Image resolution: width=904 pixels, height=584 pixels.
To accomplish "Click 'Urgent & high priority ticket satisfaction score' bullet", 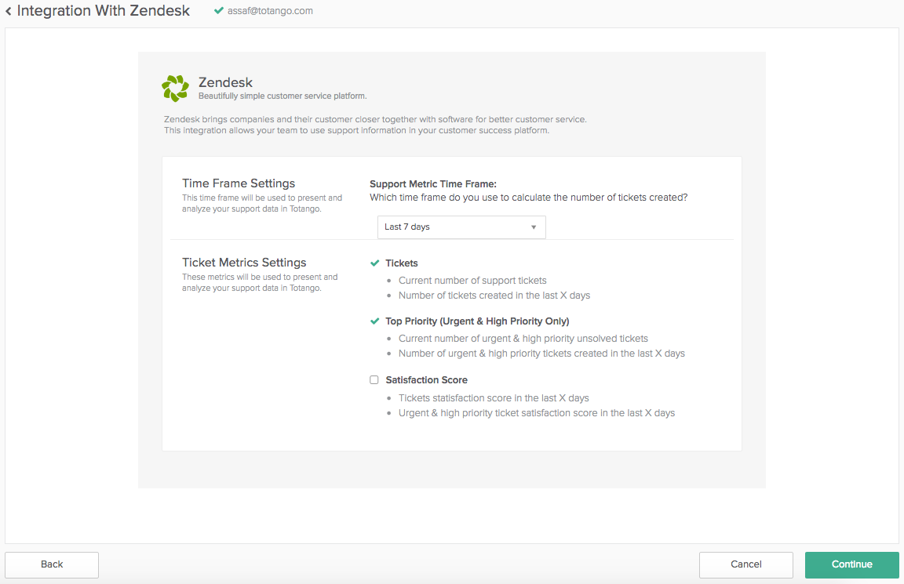I will pyautogui.click(x=537, y=413).
